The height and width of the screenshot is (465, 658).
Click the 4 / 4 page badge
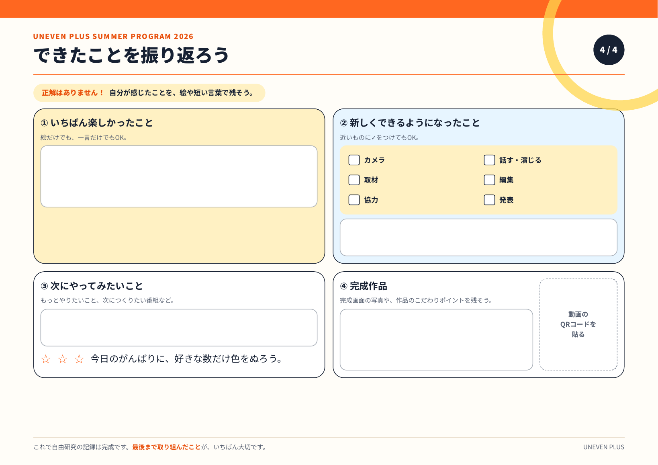coord(609,50)
